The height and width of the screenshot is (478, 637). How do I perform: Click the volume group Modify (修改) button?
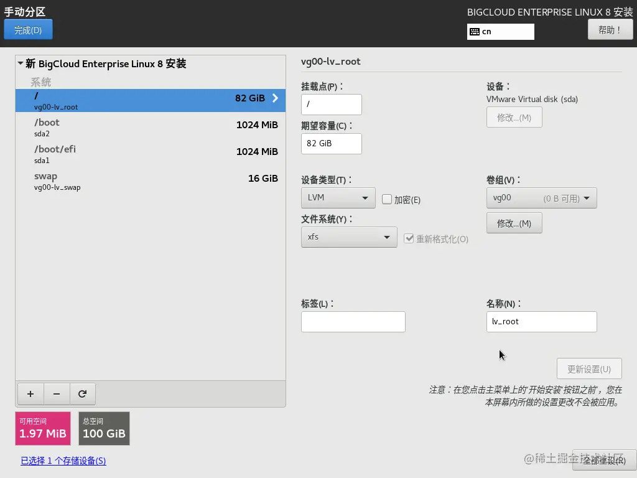[x=514, y=223]
